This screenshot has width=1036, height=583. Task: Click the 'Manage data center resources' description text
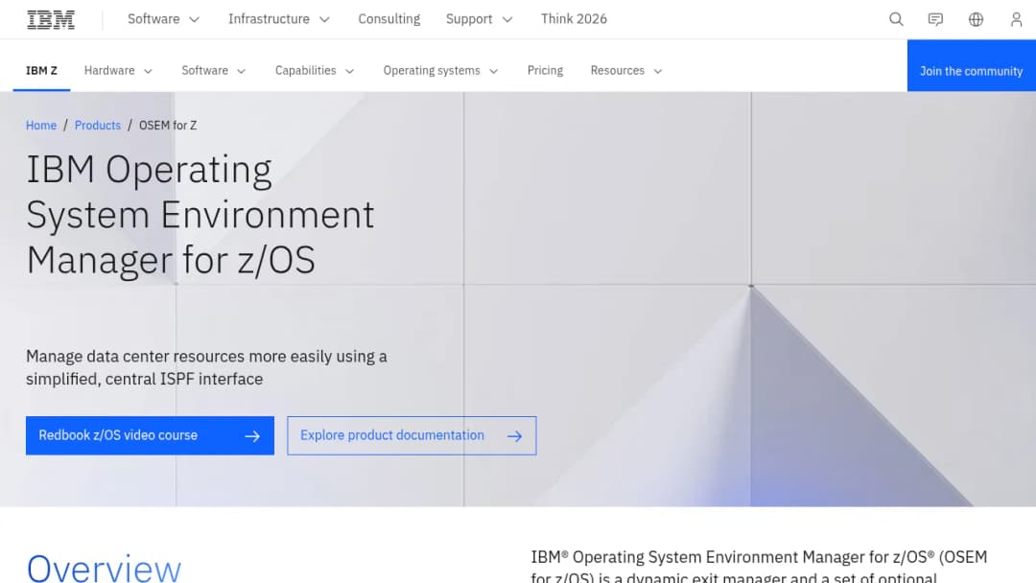pos(206,368)
